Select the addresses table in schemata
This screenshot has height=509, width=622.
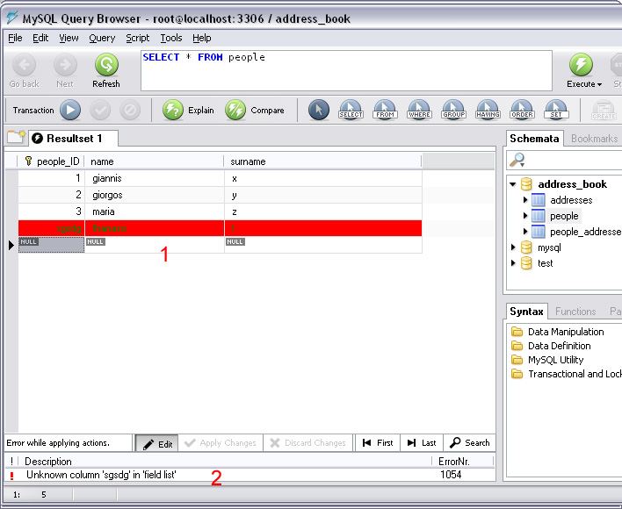(x=571, y=200)
